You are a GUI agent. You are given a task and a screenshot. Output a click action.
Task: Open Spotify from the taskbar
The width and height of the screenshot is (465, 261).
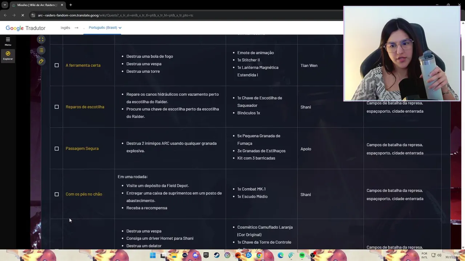302,255
